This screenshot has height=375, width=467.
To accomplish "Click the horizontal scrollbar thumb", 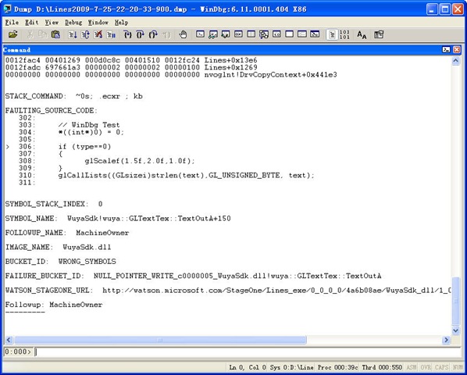I will click(160, 340).
